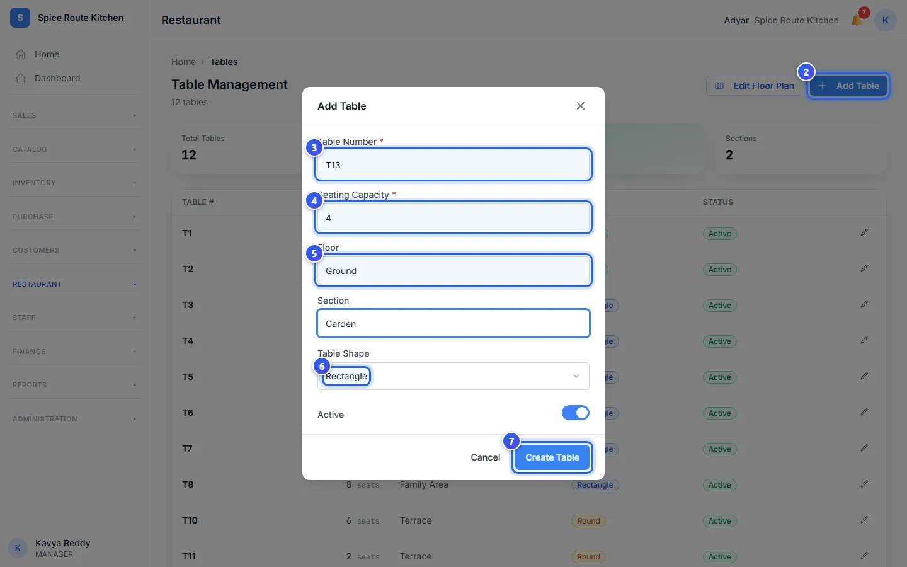
Task: Expand the Catalog sidebar section
Action: tap(76, 149)
